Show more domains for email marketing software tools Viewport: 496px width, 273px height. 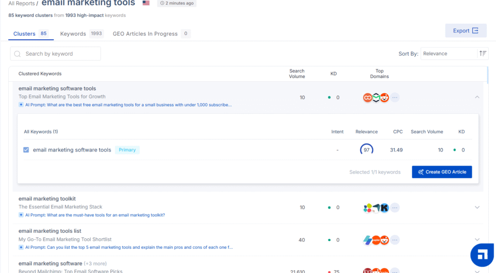click(x=395, y=98)
